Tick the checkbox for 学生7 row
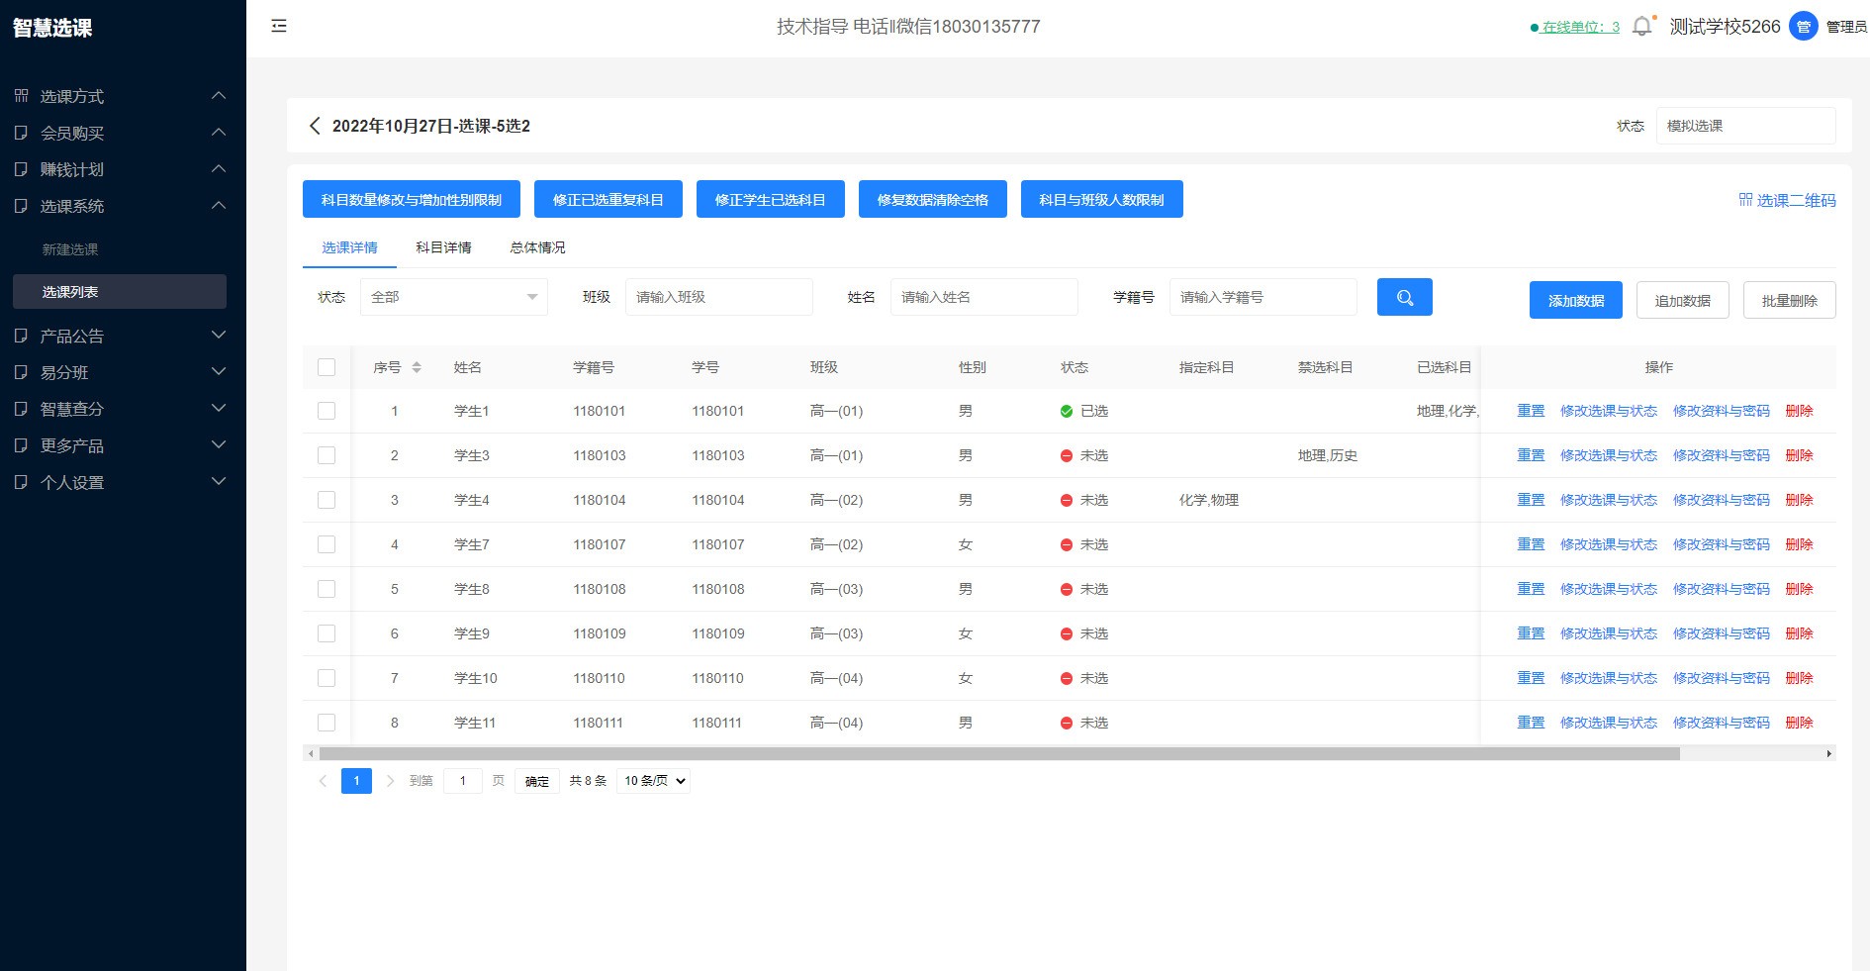 (327, 544)
